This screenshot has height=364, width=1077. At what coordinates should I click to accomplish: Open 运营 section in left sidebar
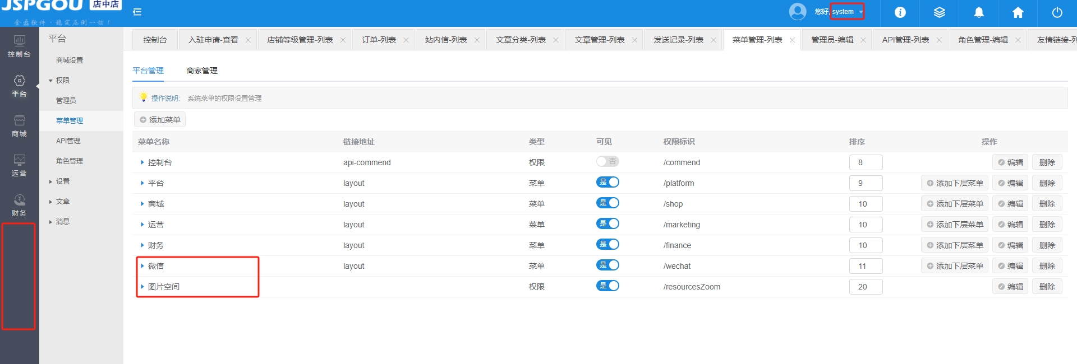[19, 166]
